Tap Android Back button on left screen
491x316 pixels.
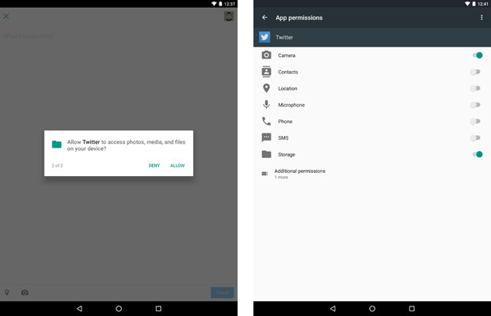(79, 309)
